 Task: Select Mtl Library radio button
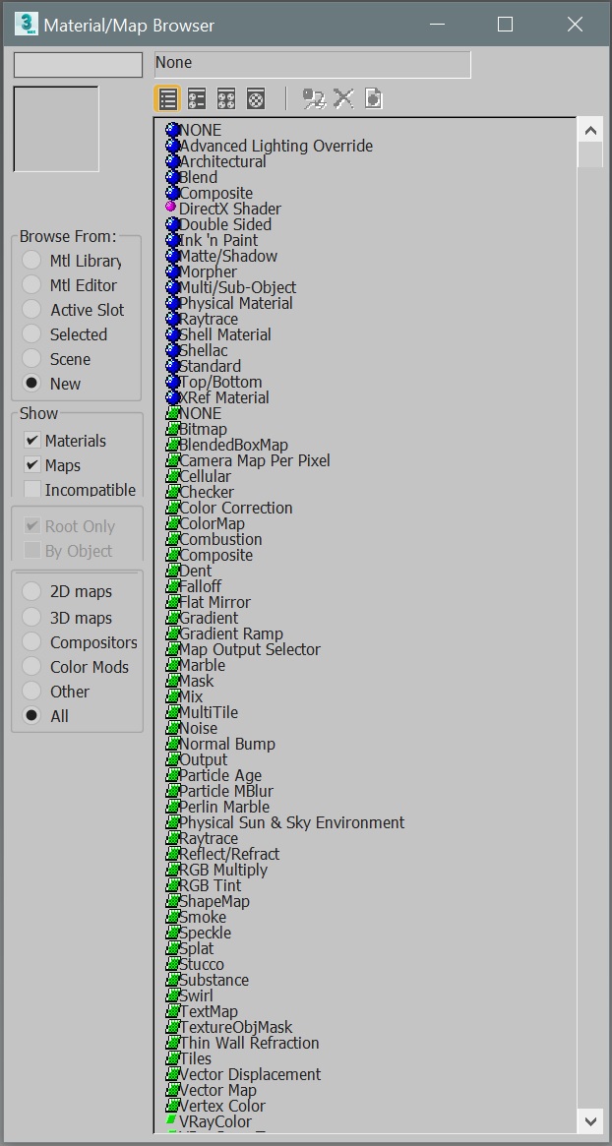(32, 261)
